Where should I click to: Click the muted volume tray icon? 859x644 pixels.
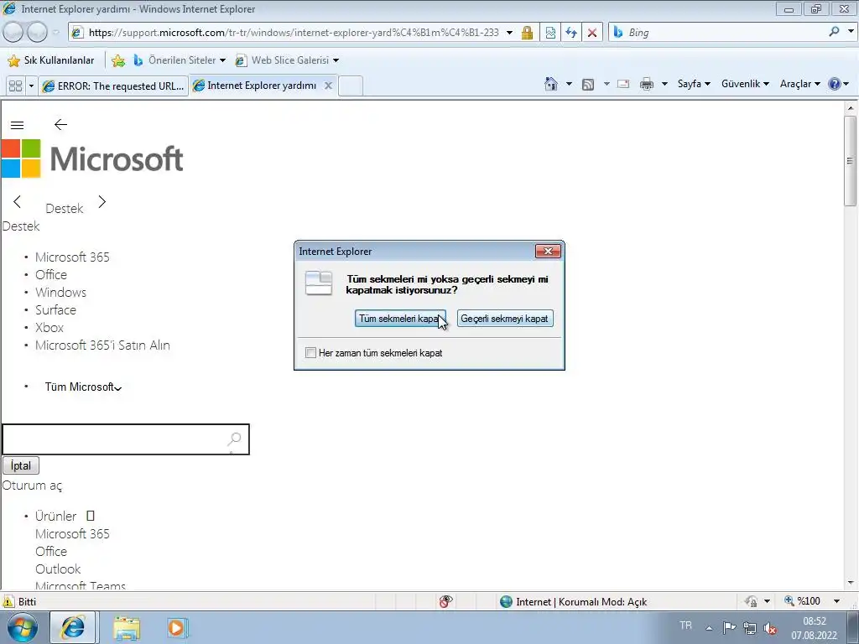(770, 628)
